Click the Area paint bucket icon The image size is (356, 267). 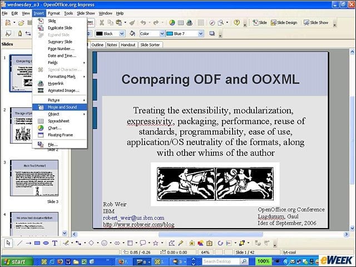pyautogui.click(x=132, y=33)
